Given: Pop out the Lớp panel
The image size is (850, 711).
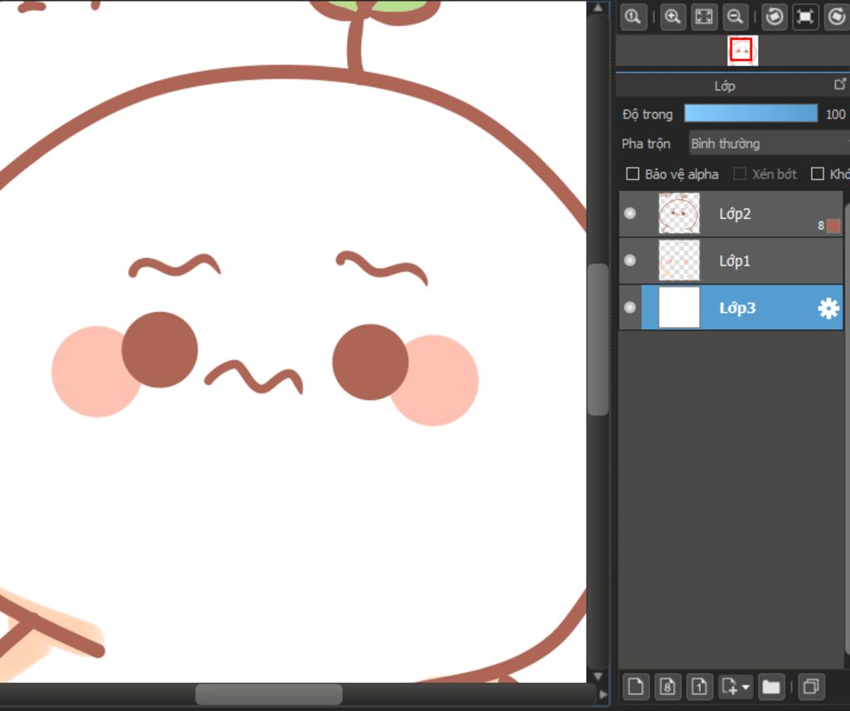Looking at the screenshot, I should (x=840, y=84).
